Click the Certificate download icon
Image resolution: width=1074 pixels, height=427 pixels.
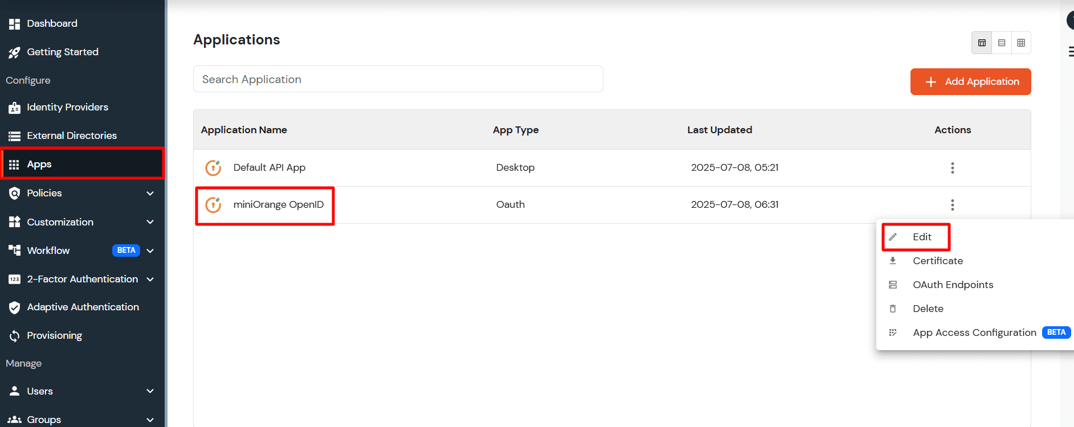893,261
